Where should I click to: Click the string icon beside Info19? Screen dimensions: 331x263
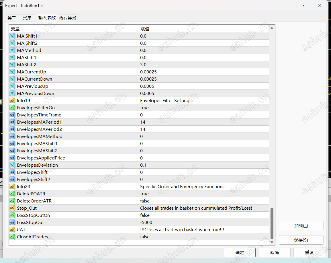12,101
